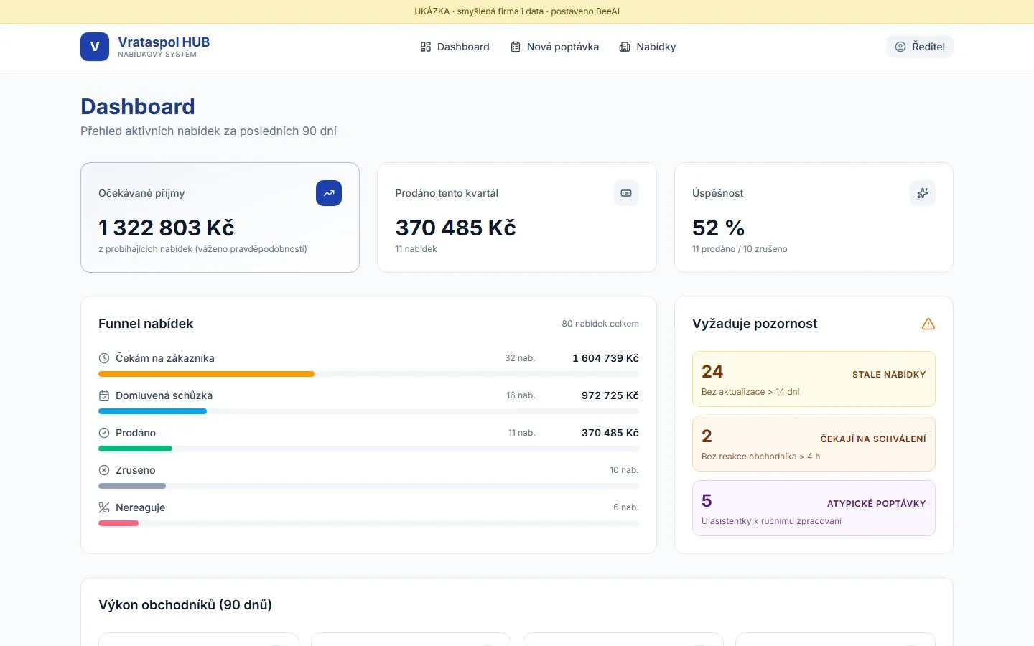This screenshot has width=1034, height=646.
Task: Click the Dashboard page title
Action: click(x=138, y=106)
